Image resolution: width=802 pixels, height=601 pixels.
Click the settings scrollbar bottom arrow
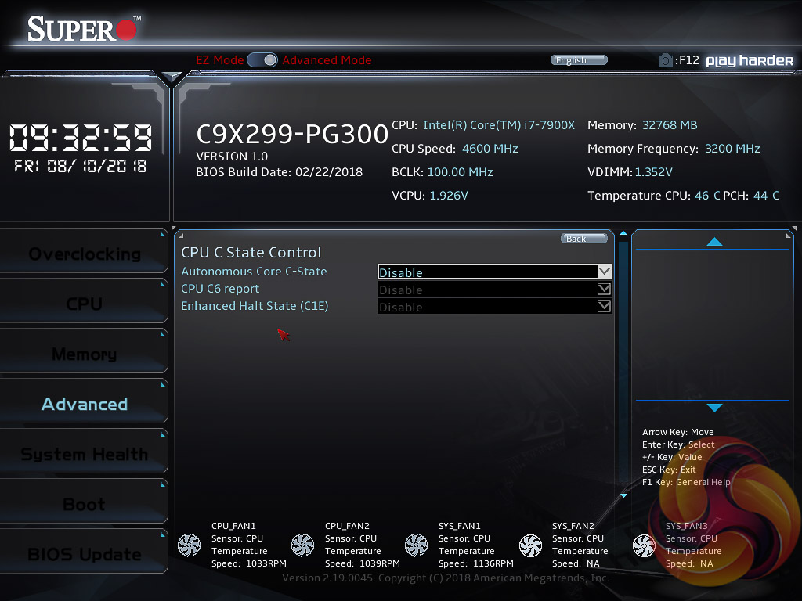point(623,495)
